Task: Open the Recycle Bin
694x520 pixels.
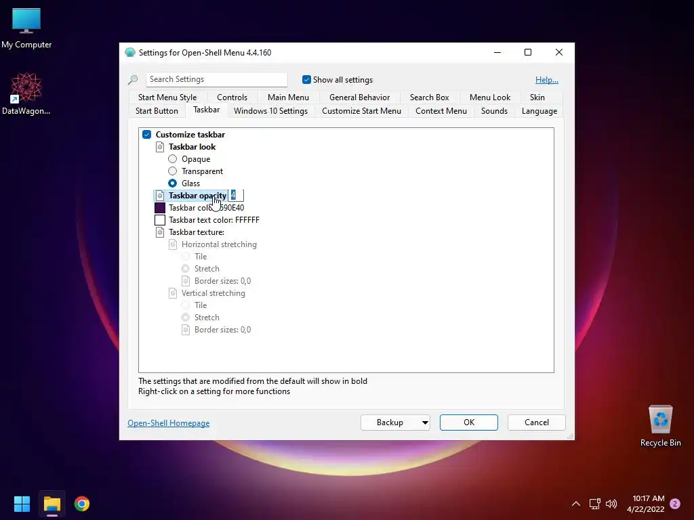Action: pos(660,426)
